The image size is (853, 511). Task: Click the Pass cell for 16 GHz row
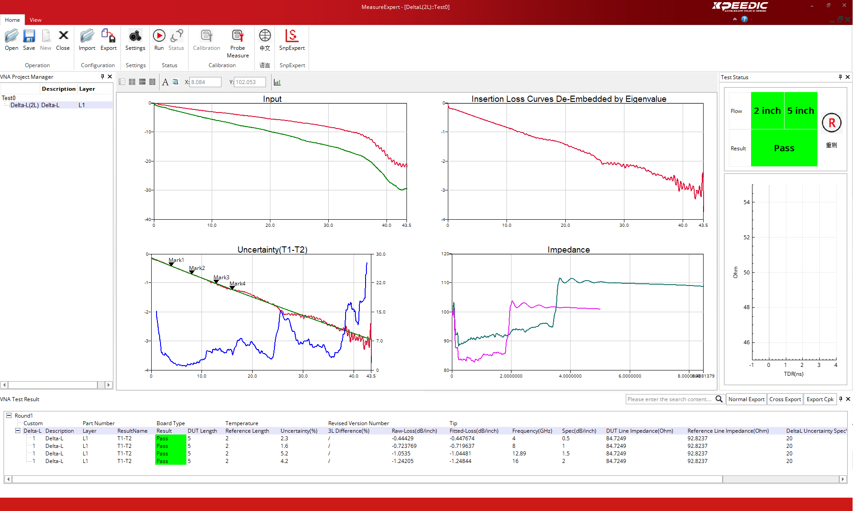pos(171,461)
